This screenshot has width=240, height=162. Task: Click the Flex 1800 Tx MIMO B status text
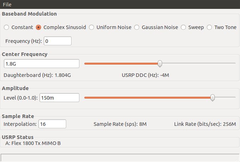pyautogui.click(x=33, y=143)
